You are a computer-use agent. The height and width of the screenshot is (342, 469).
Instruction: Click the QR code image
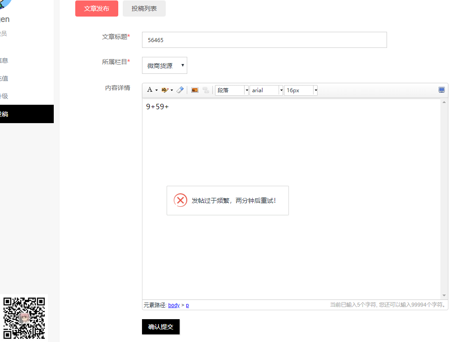24,318
